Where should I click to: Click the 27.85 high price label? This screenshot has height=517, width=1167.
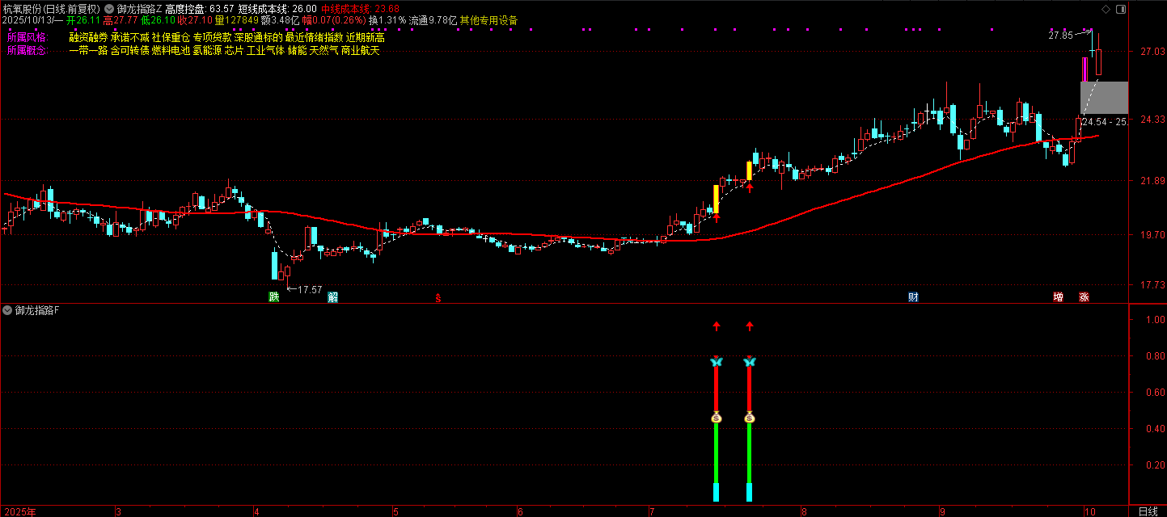coord(1060,36)
